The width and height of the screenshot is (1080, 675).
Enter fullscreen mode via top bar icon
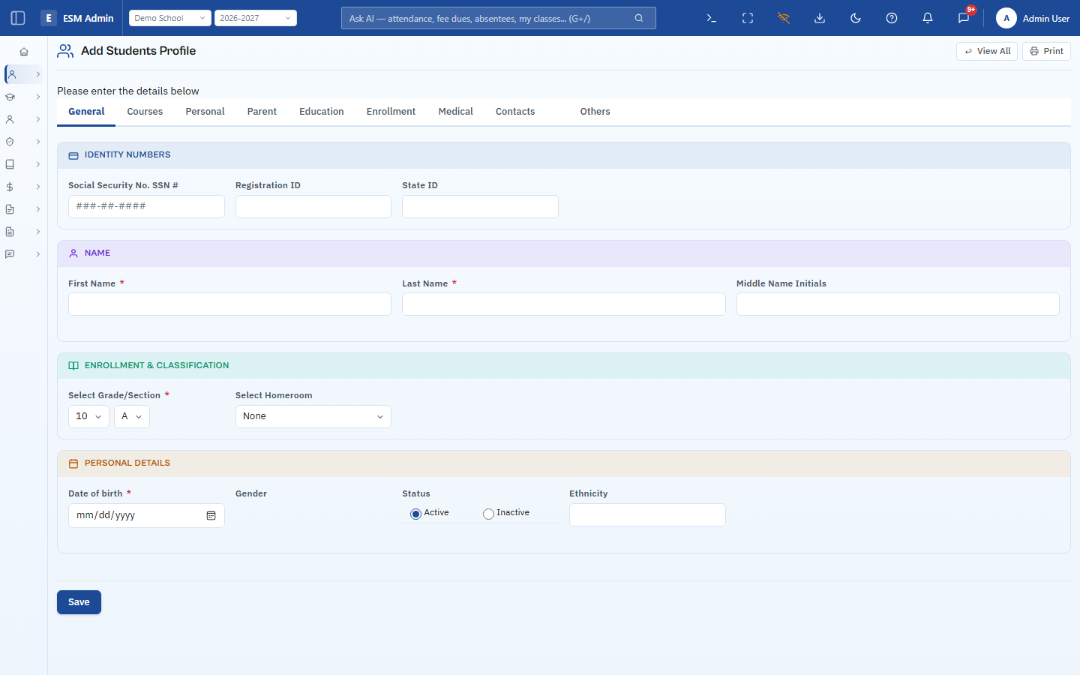pos(748,18)
